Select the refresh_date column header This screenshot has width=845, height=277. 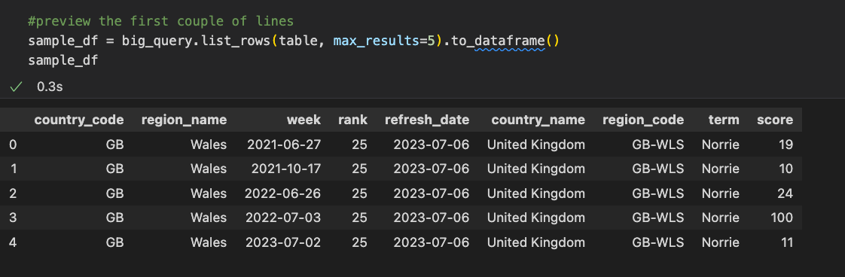tap(427, 120)
